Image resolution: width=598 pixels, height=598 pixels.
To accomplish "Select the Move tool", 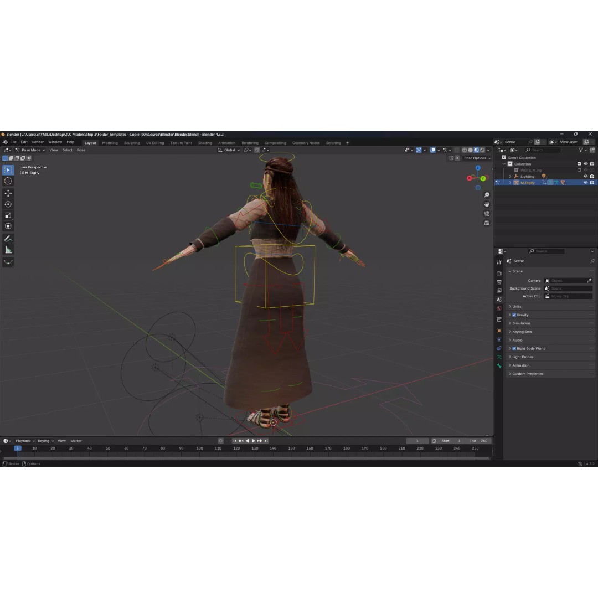I will (x=8, y=193).
